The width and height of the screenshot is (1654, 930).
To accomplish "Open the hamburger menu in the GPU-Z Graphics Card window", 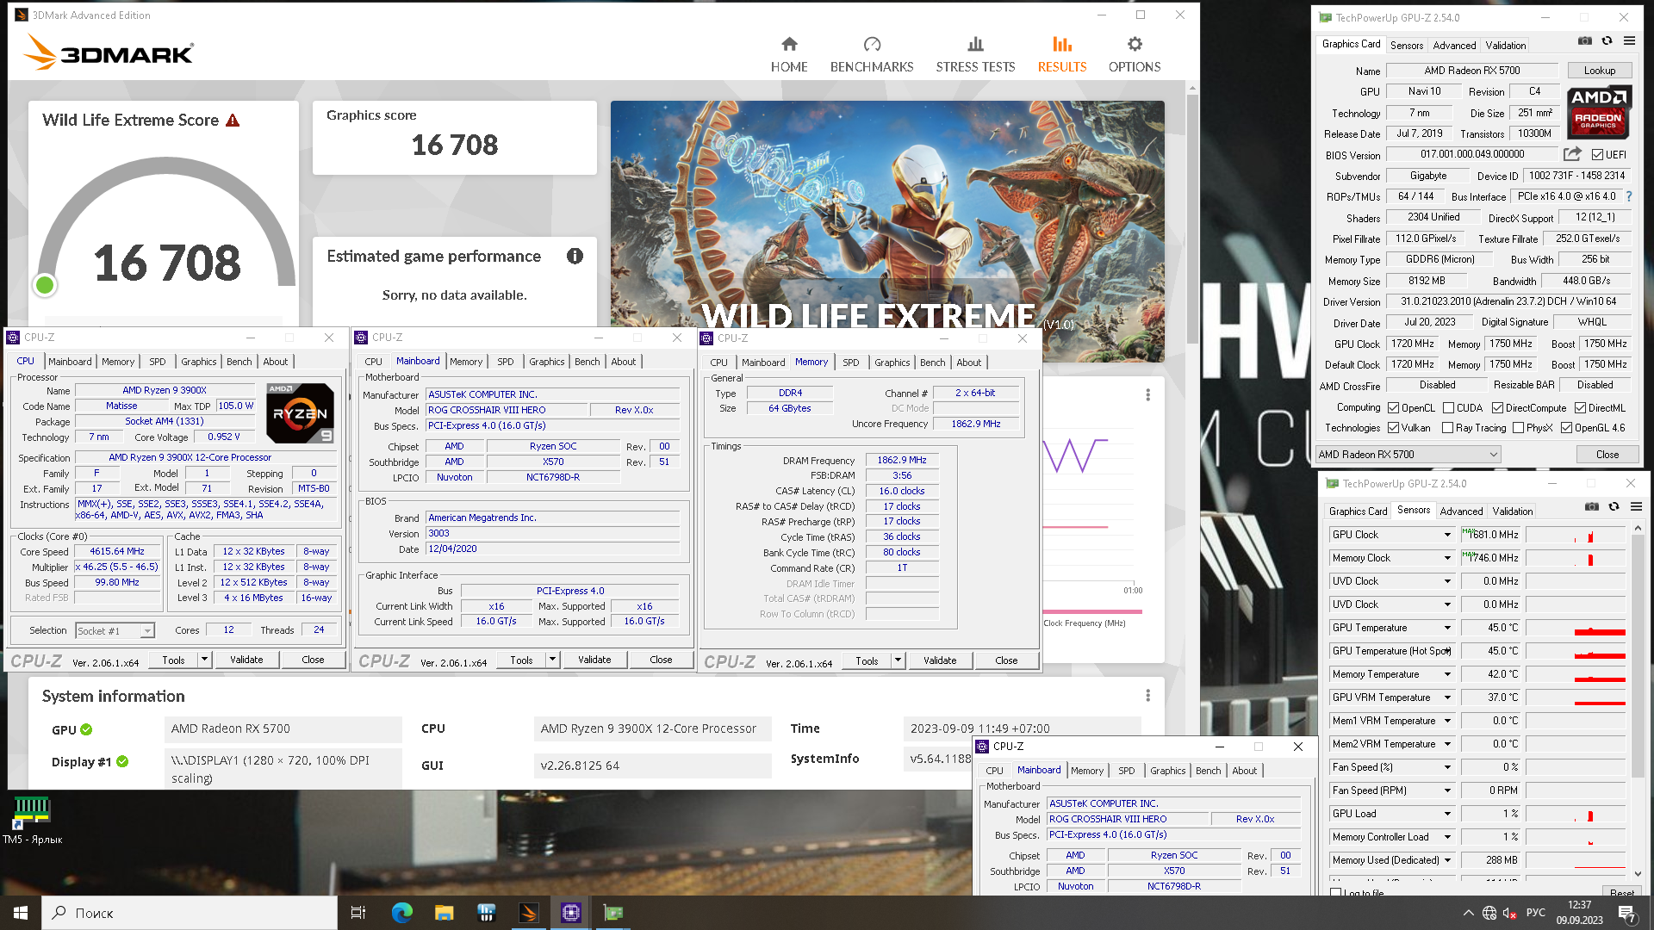I will click(1629, 40).
